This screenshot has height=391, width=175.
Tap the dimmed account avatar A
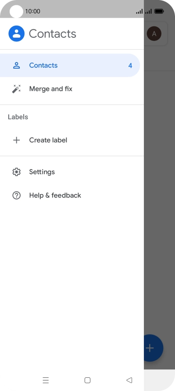(x=154, y=33)
